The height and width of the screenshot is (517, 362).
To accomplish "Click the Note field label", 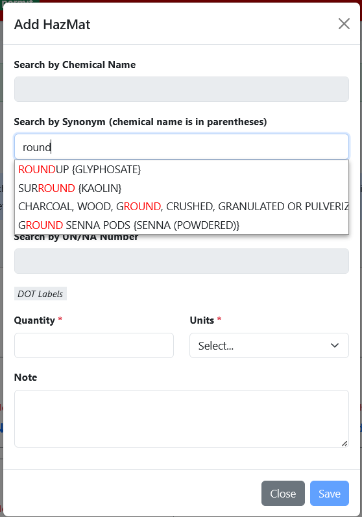I will (26, 377).
